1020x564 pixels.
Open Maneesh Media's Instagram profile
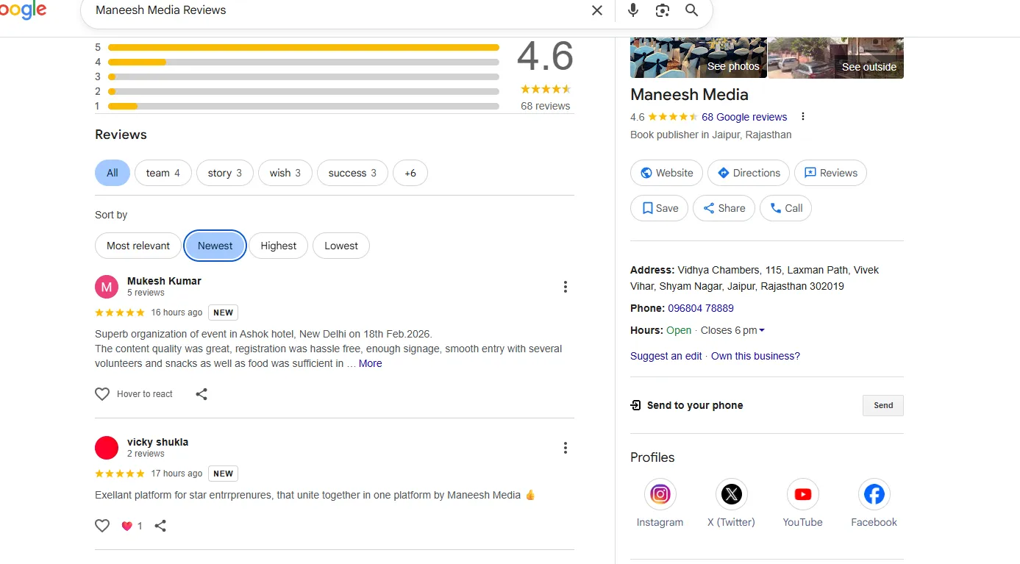(660, 495)
